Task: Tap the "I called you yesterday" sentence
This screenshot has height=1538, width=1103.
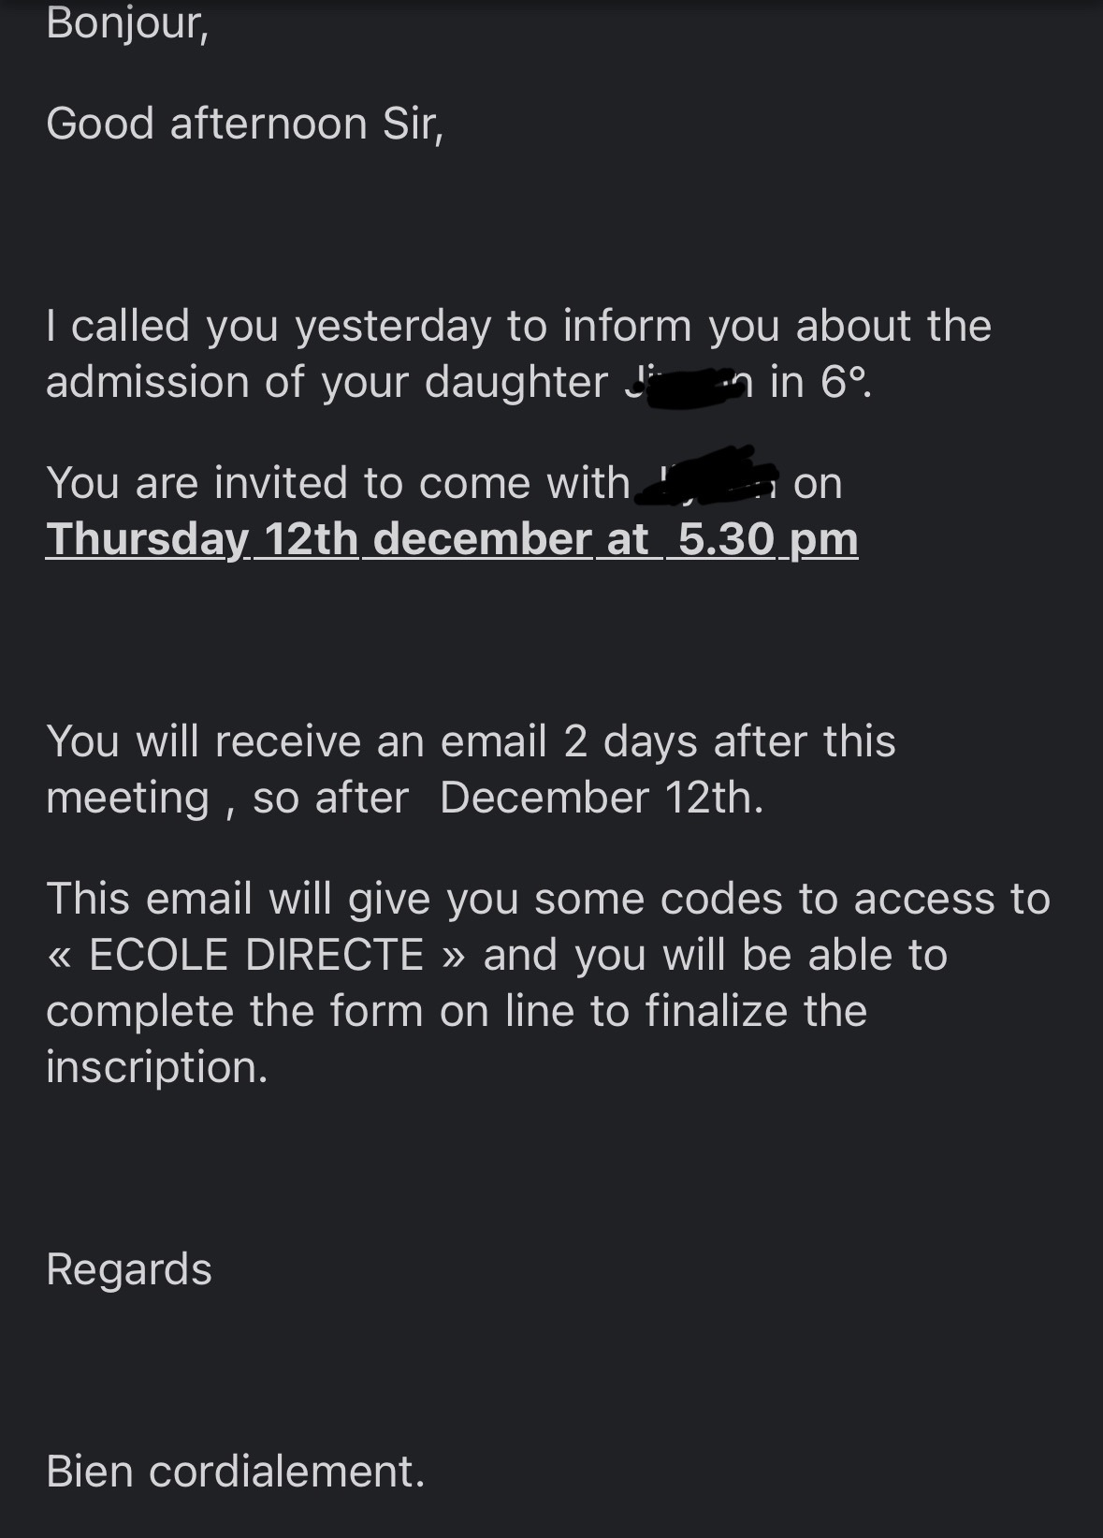Action: click(x=268, y=327)
